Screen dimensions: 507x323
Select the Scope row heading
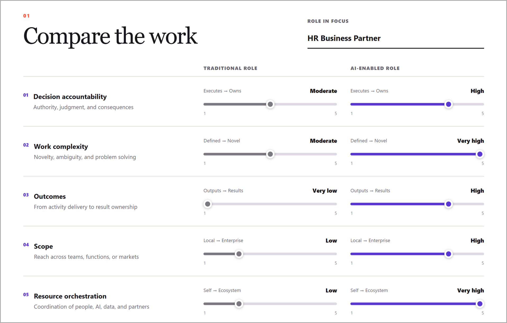(x=43, y=246)
